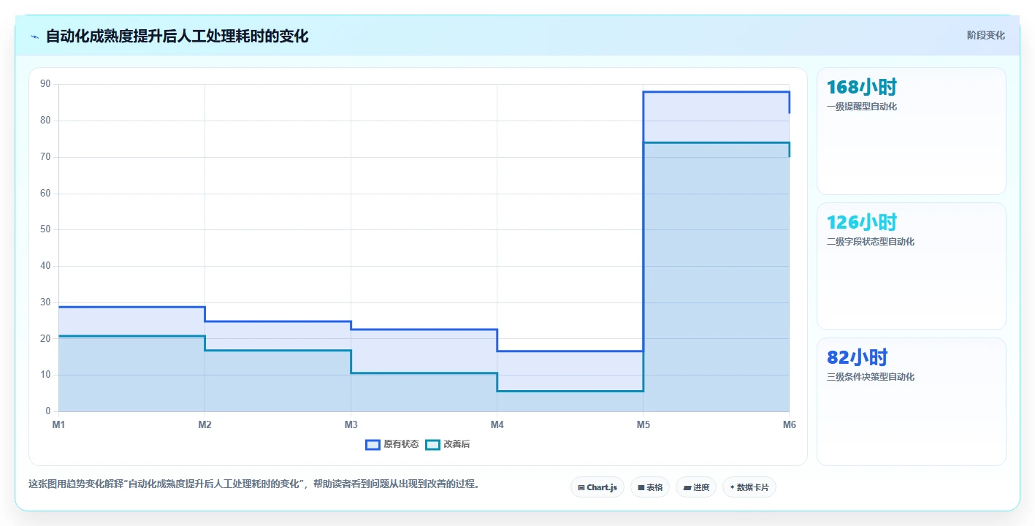This screenshot has width=1035, height=526.
Task: Click the 三级条件决策型自动化 card label
Action: click(x=871, y=377)
